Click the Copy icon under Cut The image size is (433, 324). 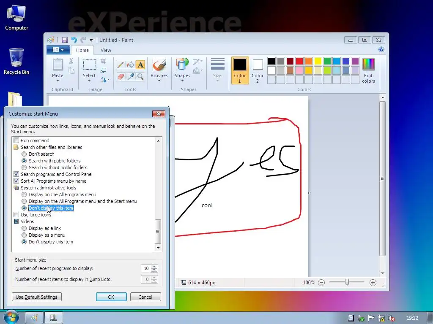click(x=71, y=70)
